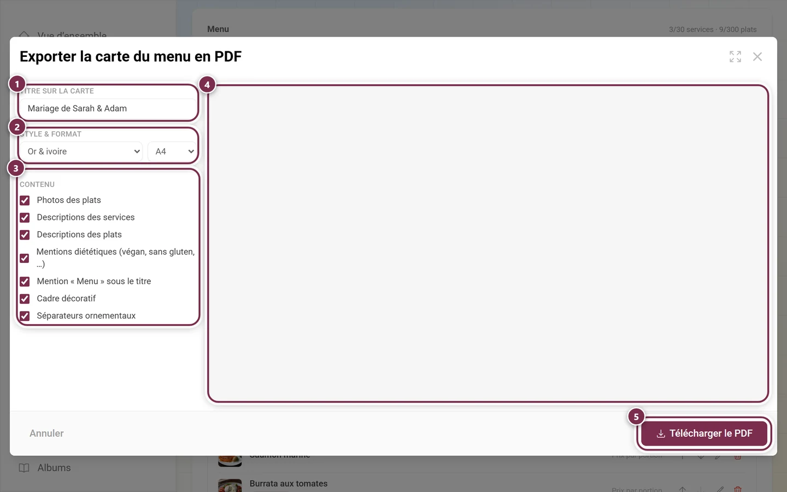The image size is (787, 492).
Task: Select the Burrata aux tomates dish name
Action: 289,484
